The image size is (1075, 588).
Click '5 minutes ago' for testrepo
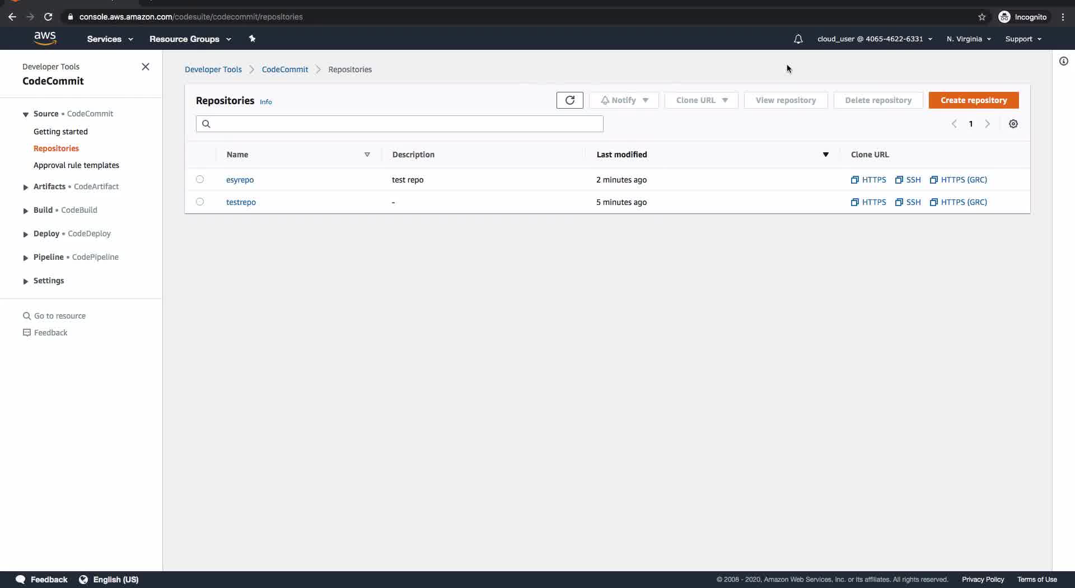621,202
